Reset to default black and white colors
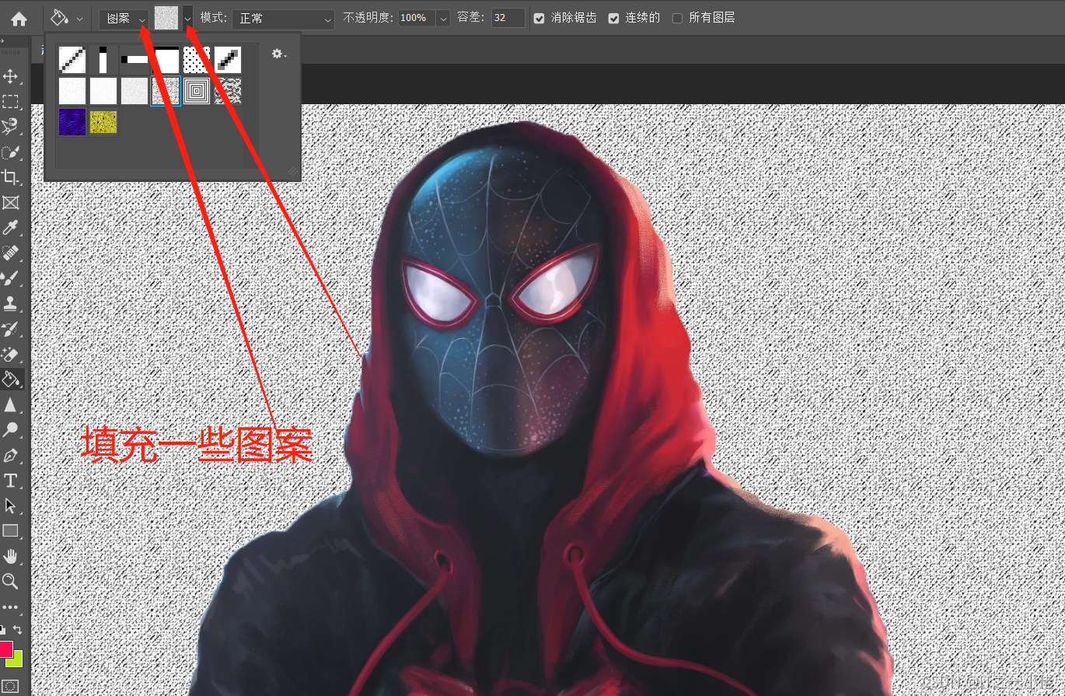The width and height of the screenshot is (1065, 696). [x=3, y=629]
